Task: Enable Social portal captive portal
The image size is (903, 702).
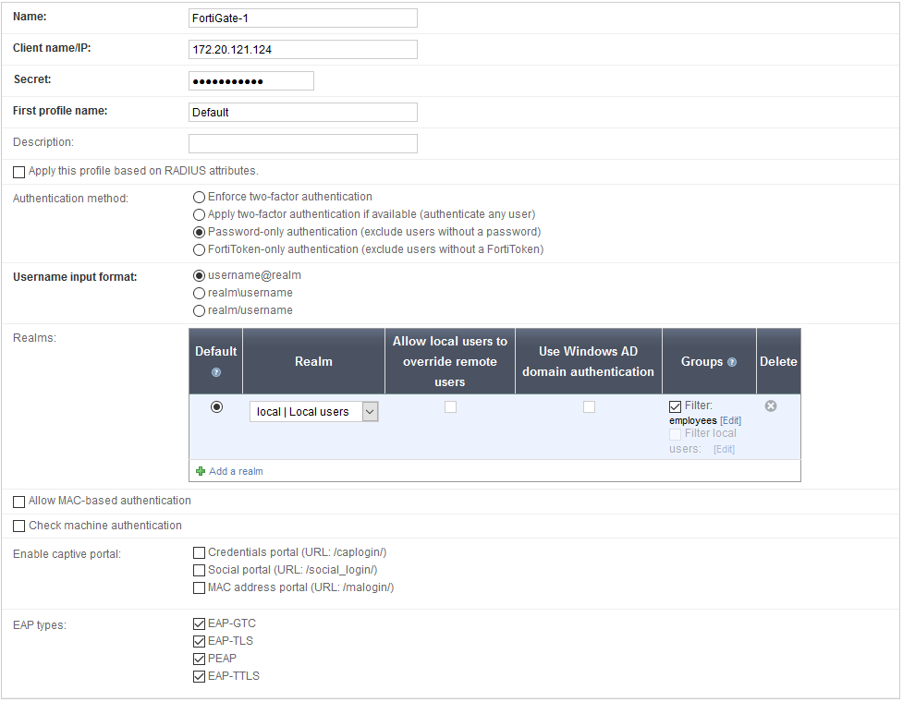Action: 200,570
